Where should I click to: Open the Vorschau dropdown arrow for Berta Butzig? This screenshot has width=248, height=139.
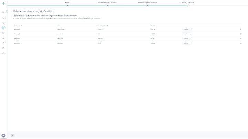190,38
